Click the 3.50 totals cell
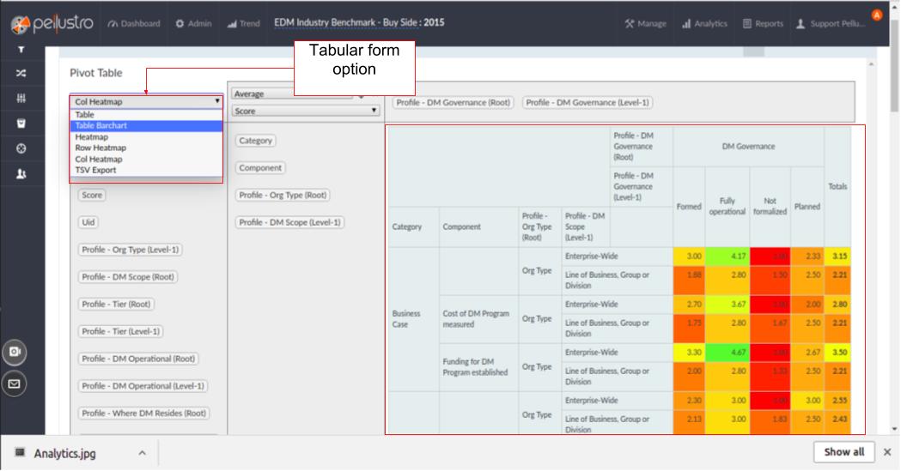The width and height of the screenshot is (901, 471). click(837, 353)
